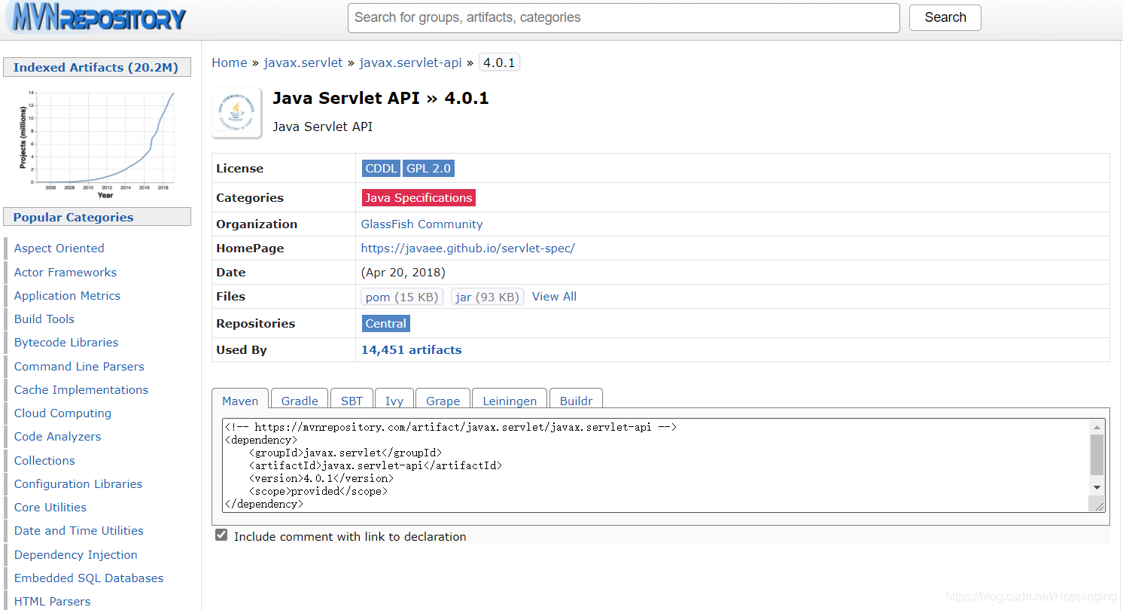
Task: Click the snippet scrollbar thumb
Action: coord(1097,454)
